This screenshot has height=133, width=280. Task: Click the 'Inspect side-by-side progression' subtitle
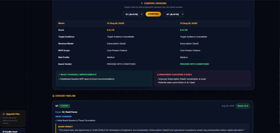[x=153, y=7]
